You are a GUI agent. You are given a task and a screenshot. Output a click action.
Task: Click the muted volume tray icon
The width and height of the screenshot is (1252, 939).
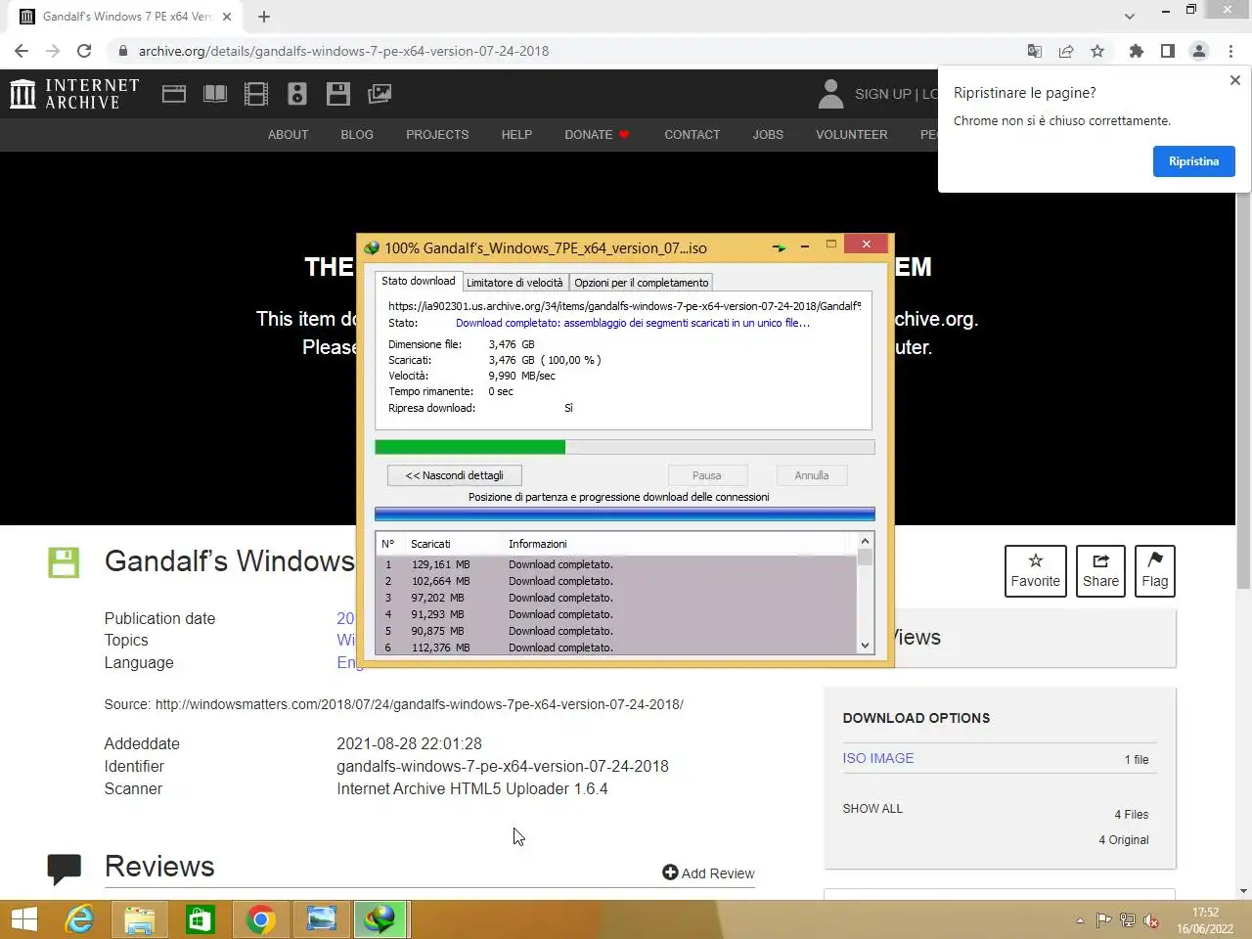[x=1151, y=920]
